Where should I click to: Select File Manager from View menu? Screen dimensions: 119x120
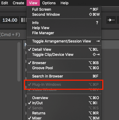(64, 33)
